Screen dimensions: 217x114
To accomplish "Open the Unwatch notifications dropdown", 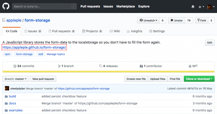I will pos(148,20).
